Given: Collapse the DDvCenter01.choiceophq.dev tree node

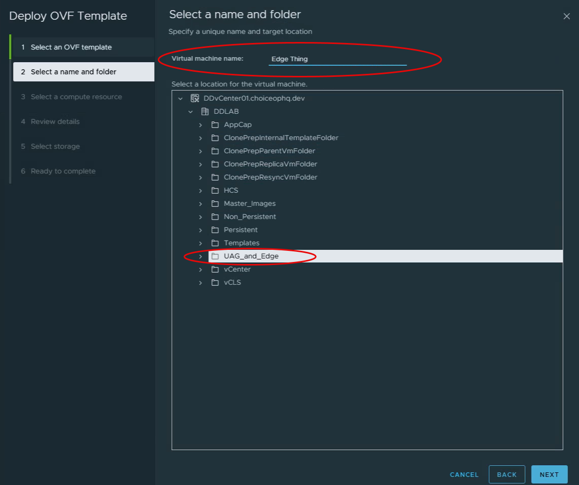Looking at the screenshot, I should pos(181,98).
